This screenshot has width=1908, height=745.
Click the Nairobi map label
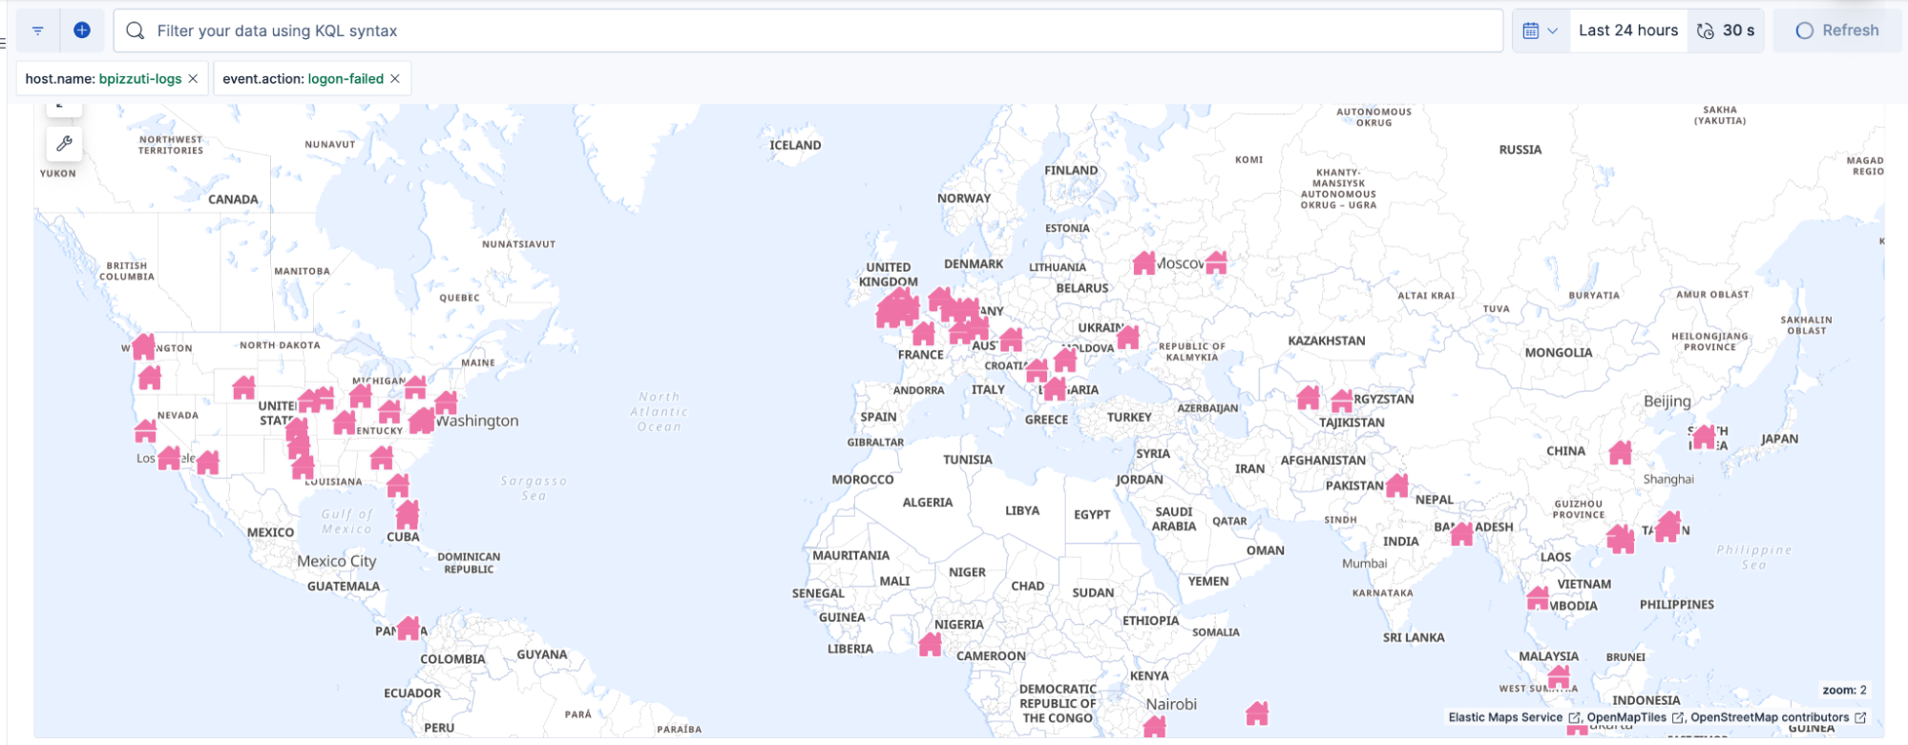click(1171, 704)
